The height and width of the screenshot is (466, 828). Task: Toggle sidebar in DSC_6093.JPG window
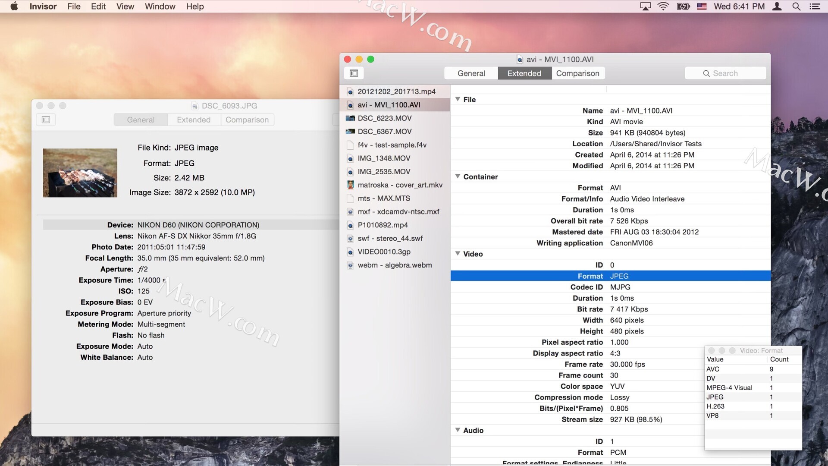point(46,120)
